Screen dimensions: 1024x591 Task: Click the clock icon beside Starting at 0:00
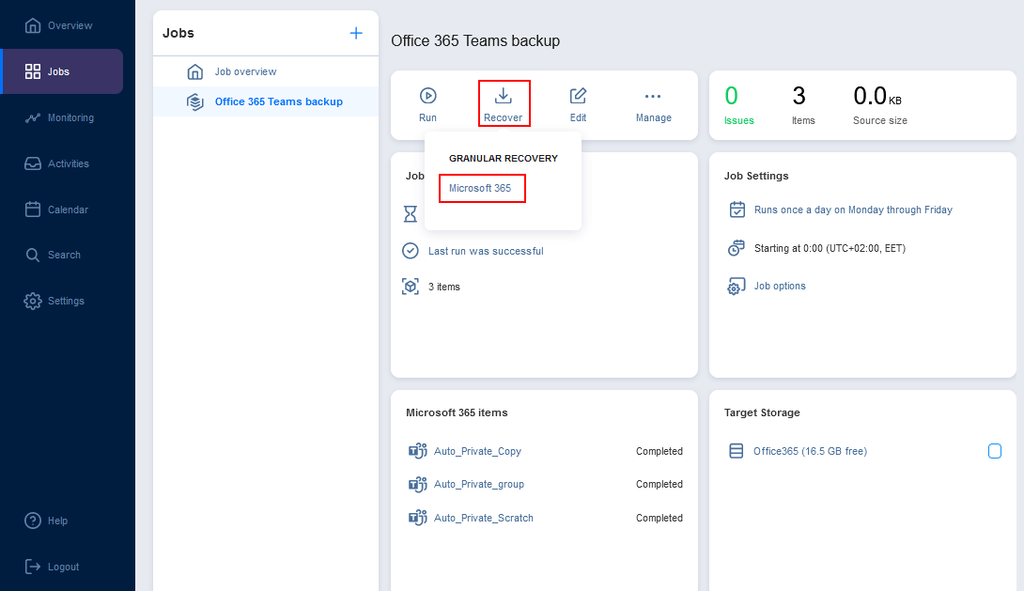coord(737,248)
